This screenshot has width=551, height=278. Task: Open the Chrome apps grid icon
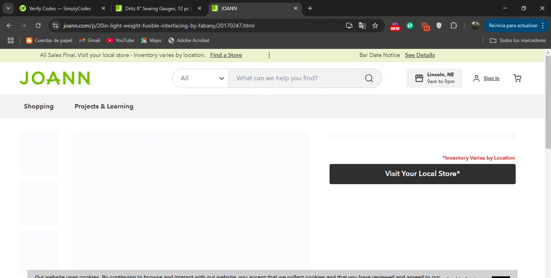tap(11, 40)
